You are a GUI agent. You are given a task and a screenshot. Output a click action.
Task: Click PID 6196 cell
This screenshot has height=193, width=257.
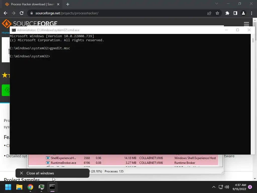tap(87, 163)
